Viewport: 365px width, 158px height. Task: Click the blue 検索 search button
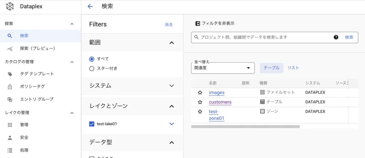coord(349,37)
